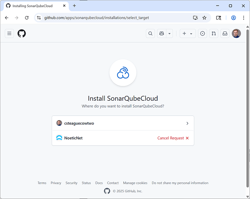Expand the Copilot dropdown arrow
The width and height of the screenshot is (250, 199).
click(170, 33)
